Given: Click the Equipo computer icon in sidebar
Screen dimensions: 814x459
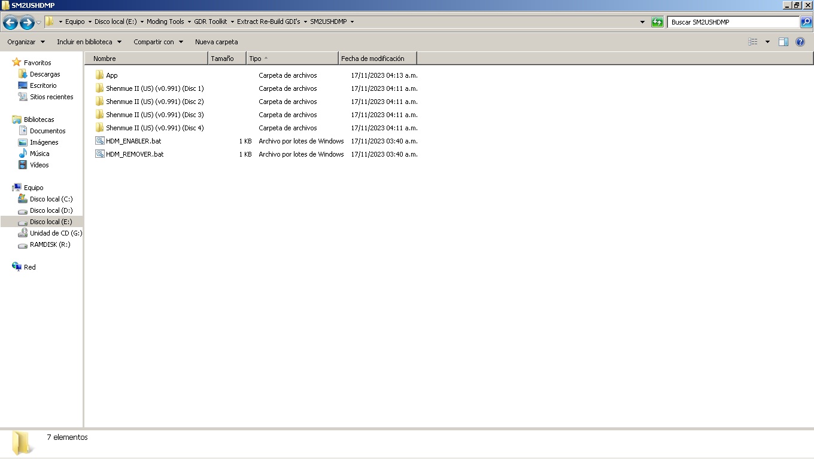Looking at the screenshot, I should pos(16,187).
